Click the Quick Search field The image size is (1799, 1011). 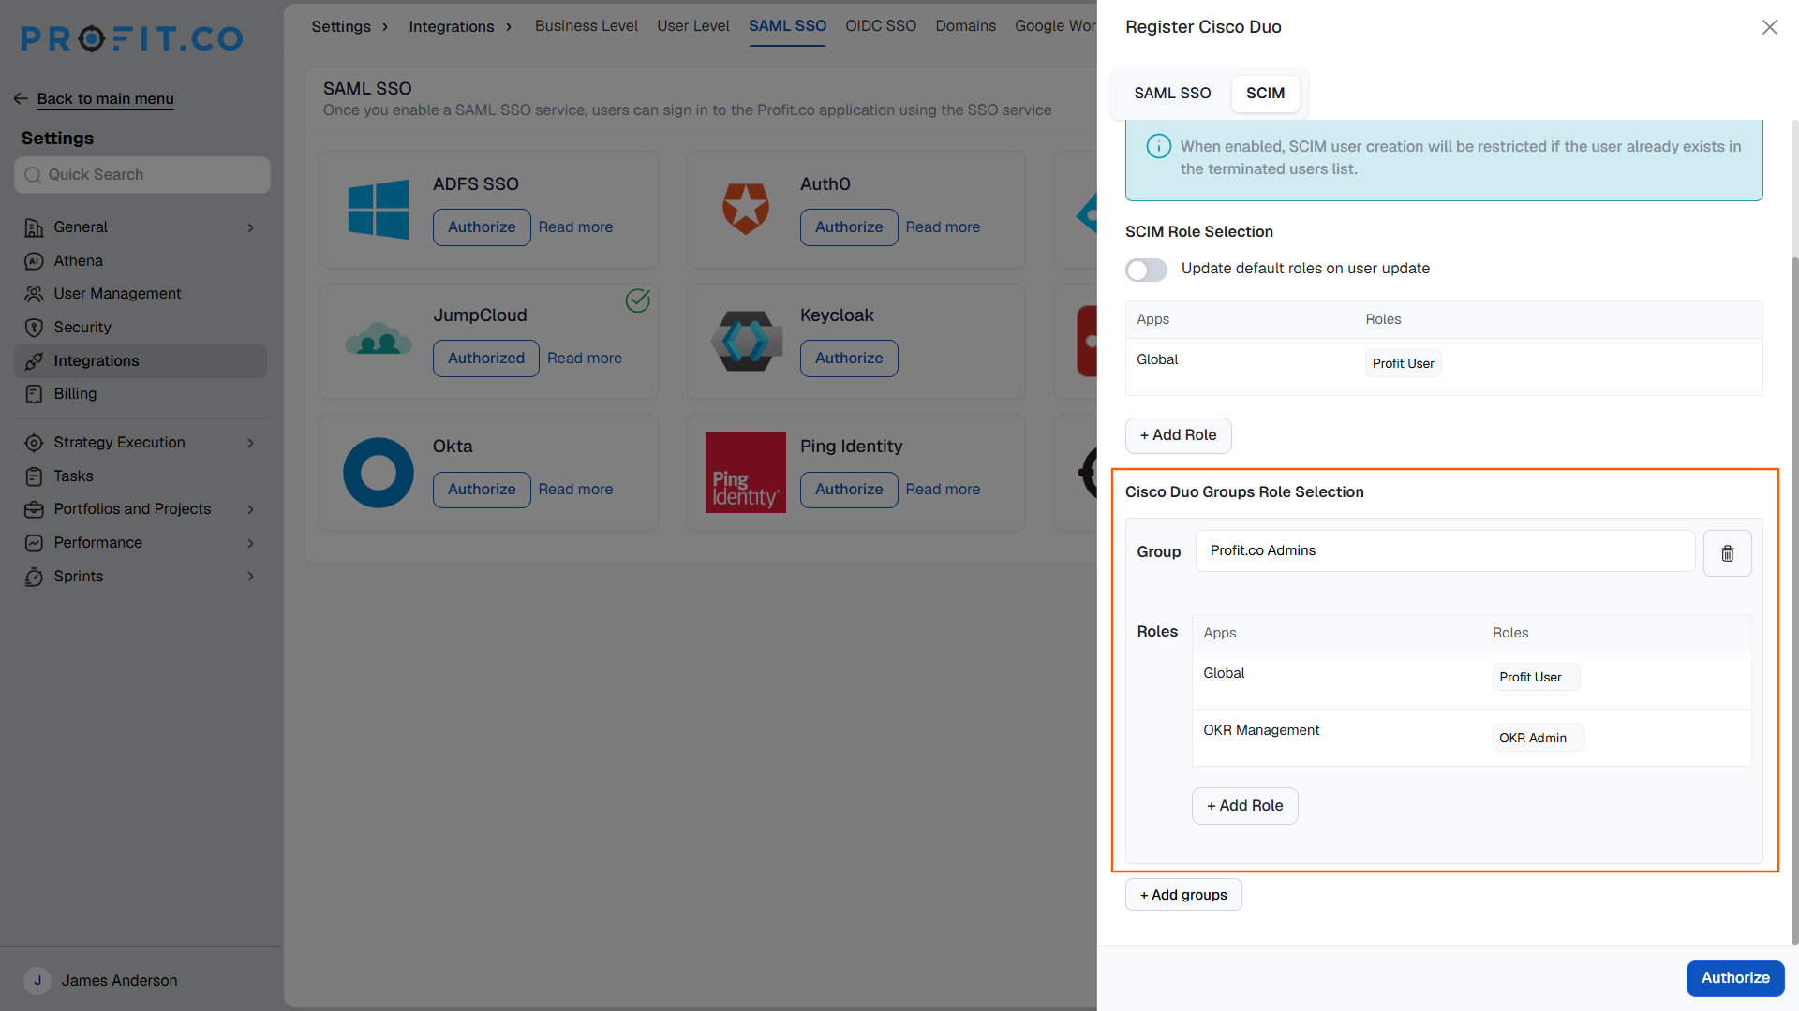pos(142,175)
